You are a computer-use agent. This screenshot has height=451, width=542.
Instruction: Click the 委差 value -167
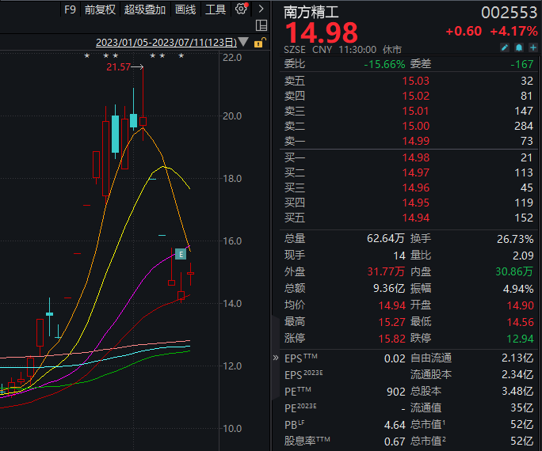pyautogui.click(x=522, y=64)
